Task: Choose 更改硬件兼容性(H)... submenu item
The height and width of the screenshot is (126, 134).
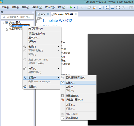Action: (x=78, y=78)
